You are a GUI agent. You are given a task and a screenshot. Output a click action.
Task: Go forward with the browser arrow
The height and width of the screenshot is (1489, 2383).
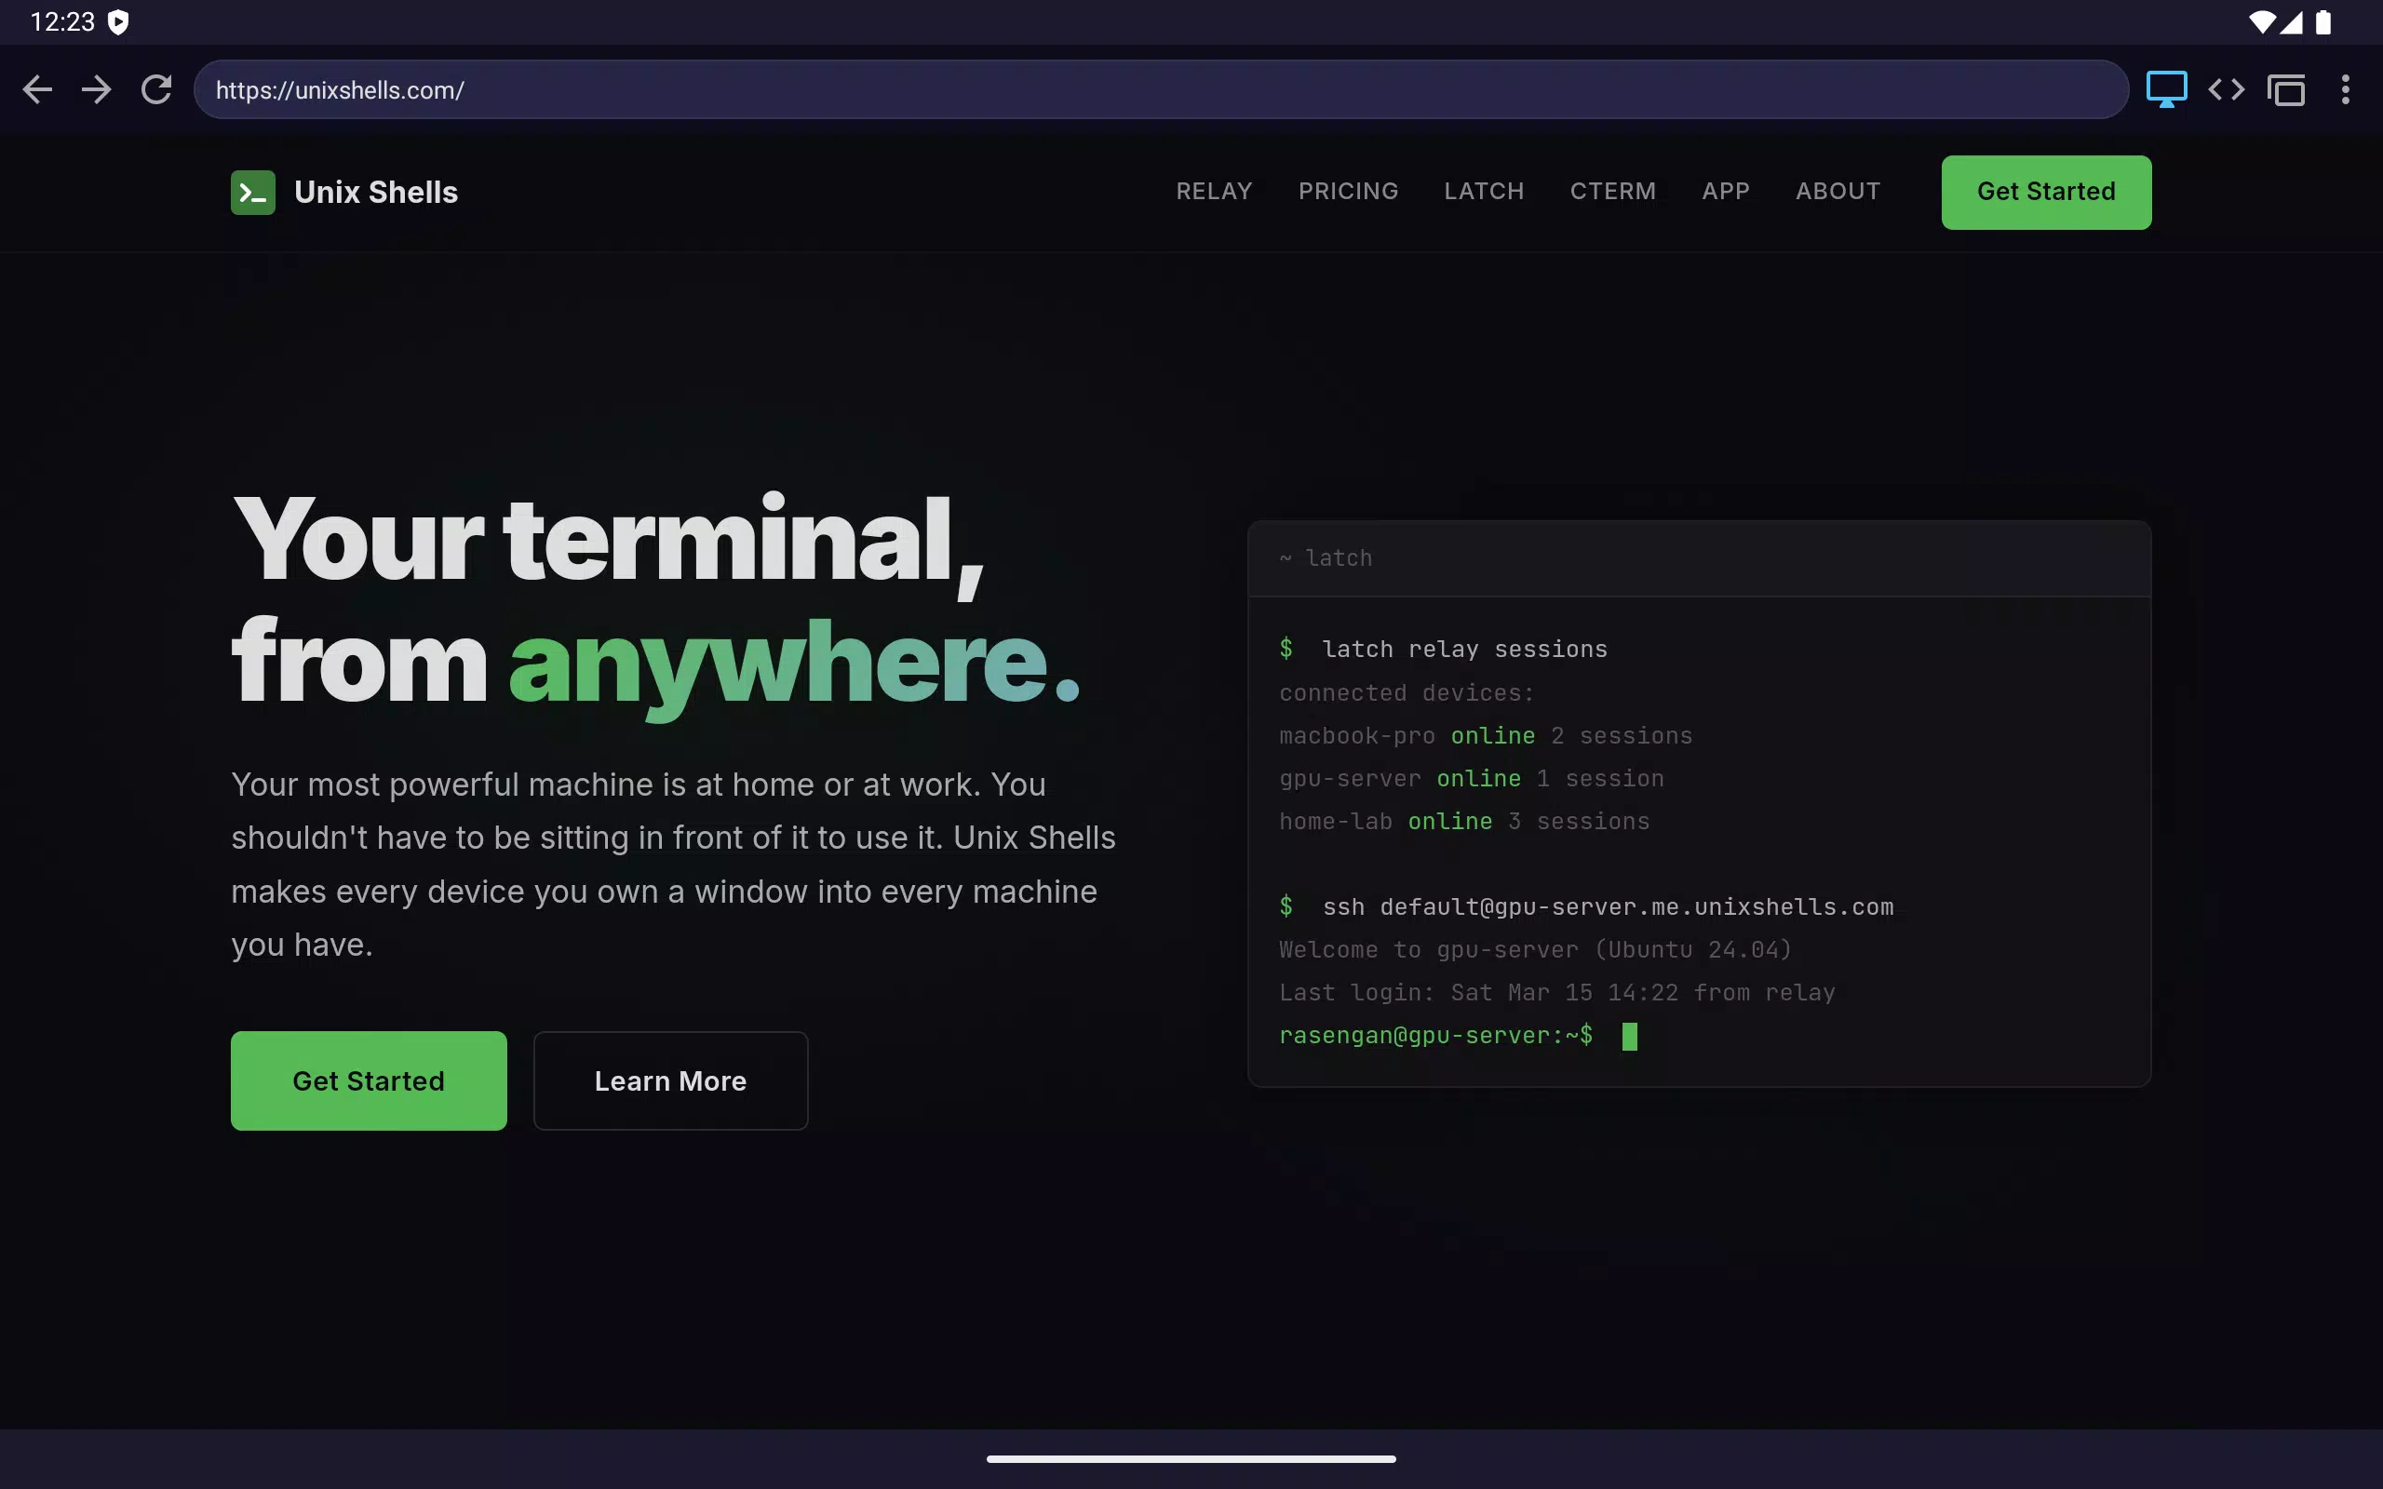(97, 89)
